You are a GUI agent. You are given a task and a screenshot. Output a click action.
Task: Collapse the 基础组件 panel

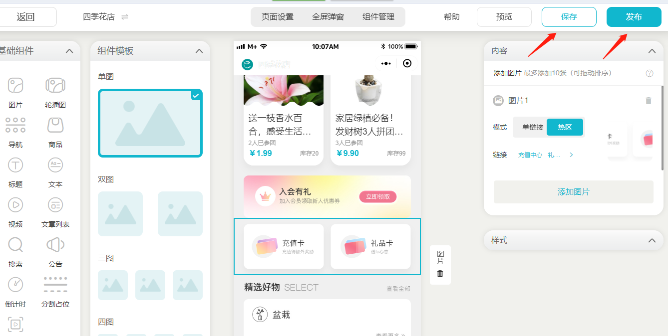[69, 51]
